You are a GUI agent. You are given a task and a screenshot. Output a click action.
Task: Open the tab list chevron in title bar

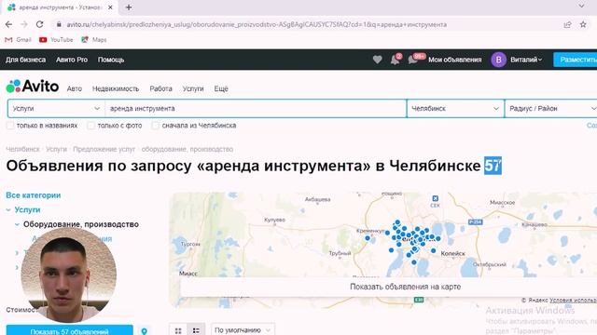point(581,6)
